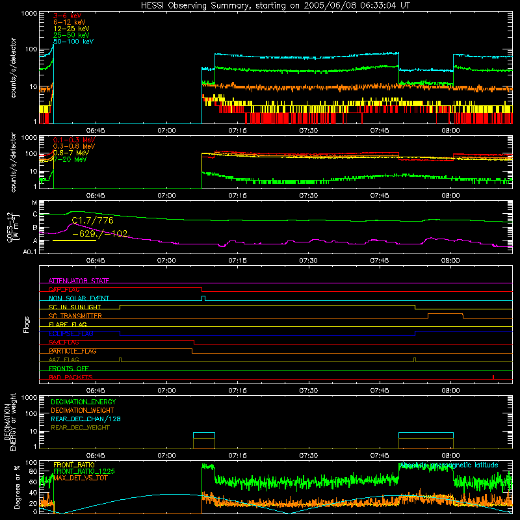Click the yellow flare duration bar in GOES panel
The width and height of the screenshot is (520, 520).
(74, 240)
